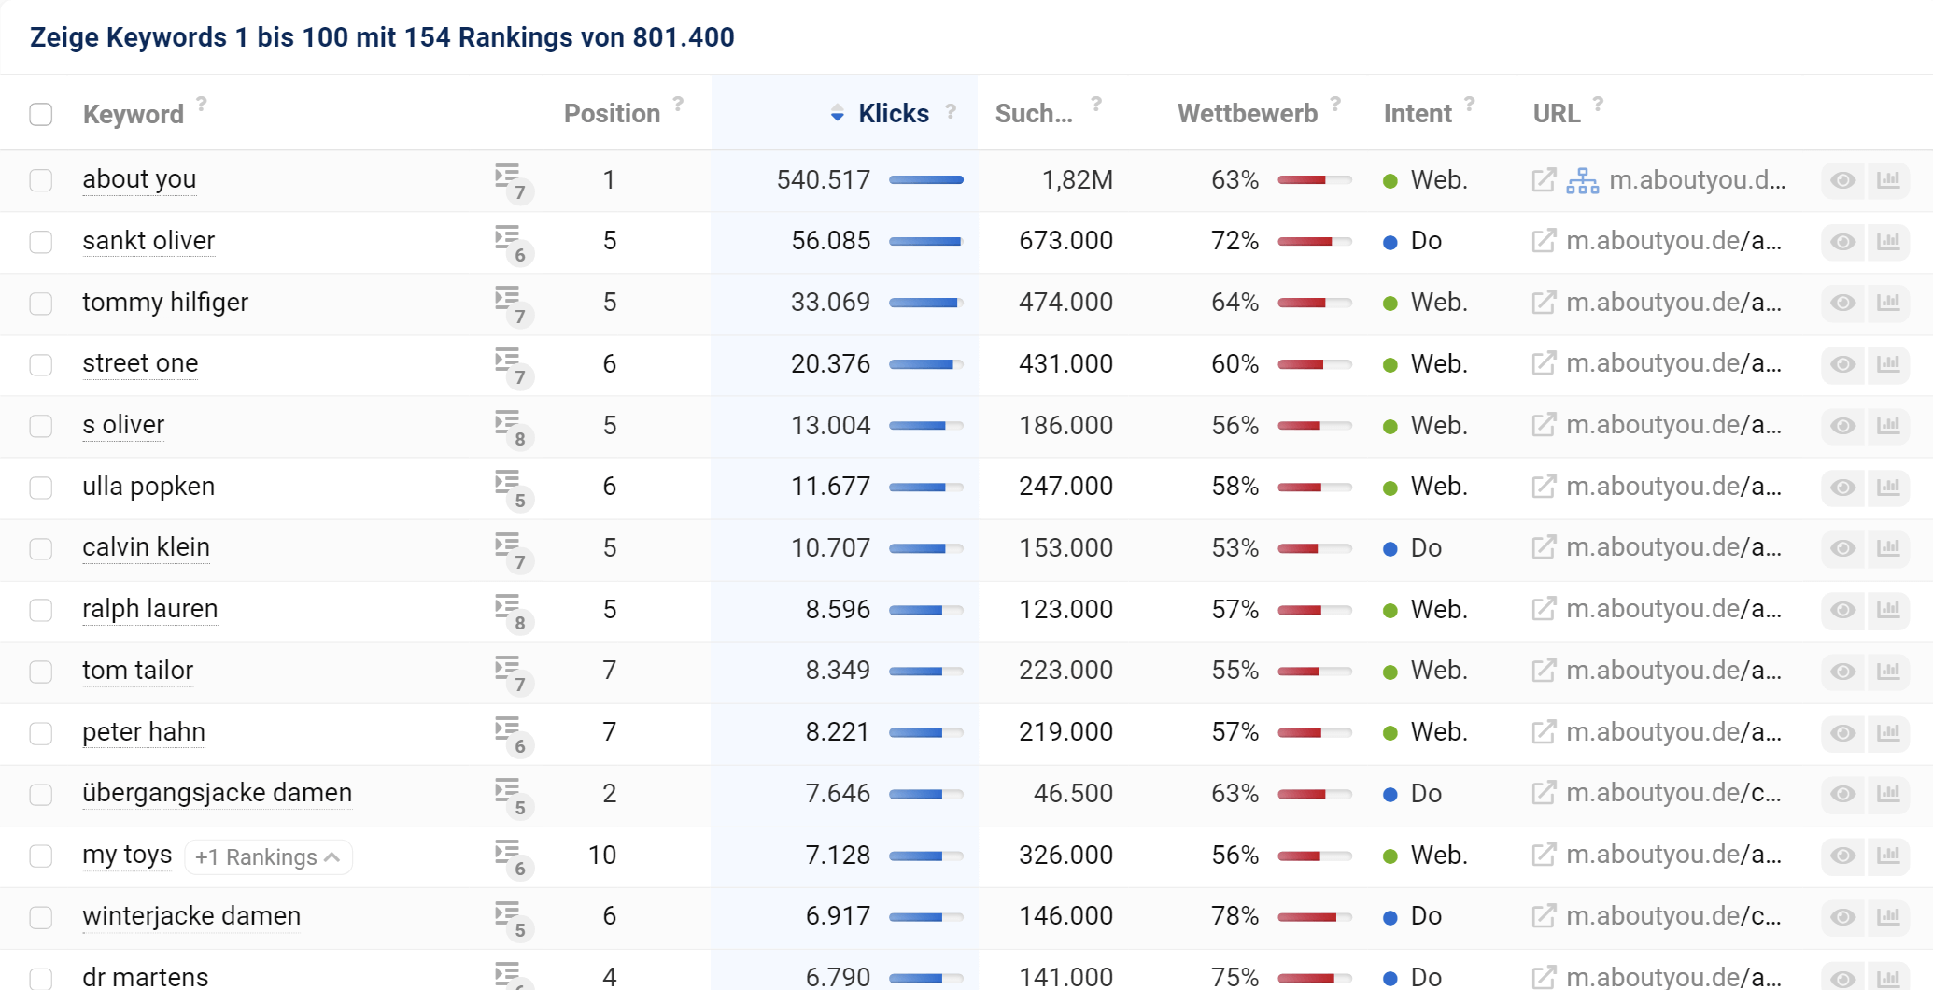Check the dr martens row checkbox
The height and width of the screenshot is (990, 1933).
pyautogui.click(x=41, y=978)
